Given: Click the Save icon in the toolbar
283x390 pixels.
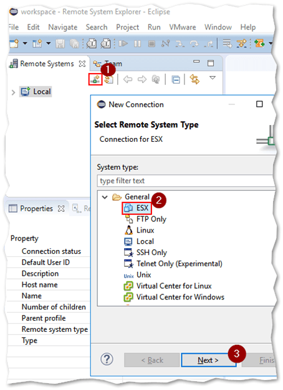Looking at the screenshot, I should (60, 44).
